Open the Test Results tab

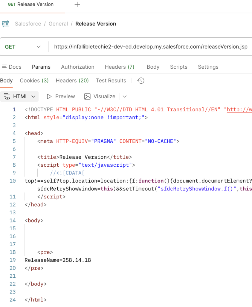(x=111, y=81)
